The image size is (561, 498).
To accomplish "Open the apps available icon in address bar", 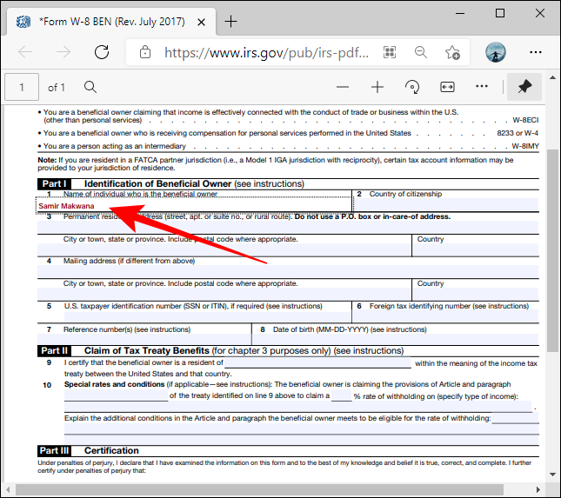I will pyautogui.click(x=391, y=52).
